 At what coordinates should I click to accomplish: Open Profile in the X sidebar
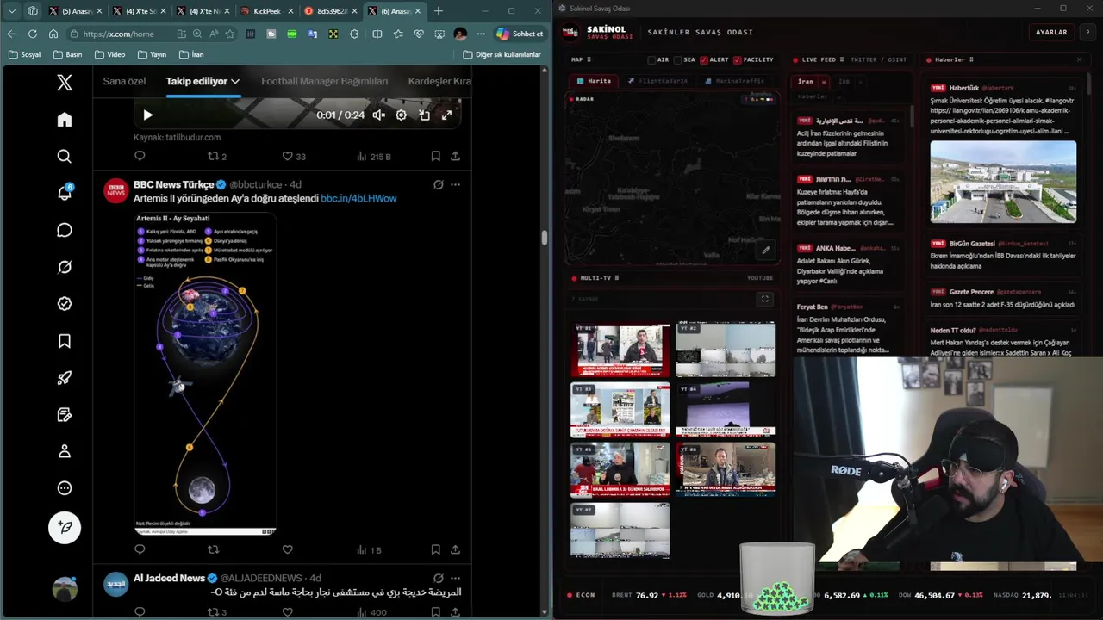(65, 451)
